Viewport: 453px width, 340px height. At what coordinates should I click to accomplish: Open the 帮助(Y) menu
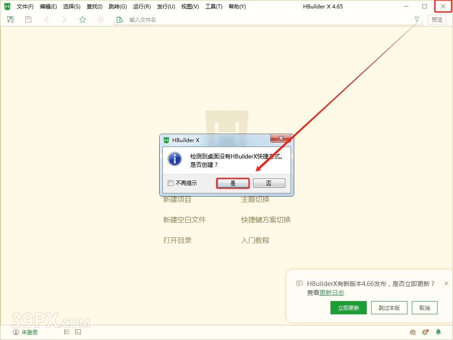tap(237, 7)
